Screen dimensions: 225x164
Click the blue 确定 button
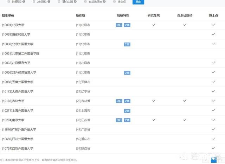tap(138, 2)
